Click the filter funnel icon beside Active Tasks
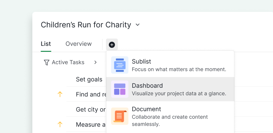 pyautogui.click(x=46, y=63)
